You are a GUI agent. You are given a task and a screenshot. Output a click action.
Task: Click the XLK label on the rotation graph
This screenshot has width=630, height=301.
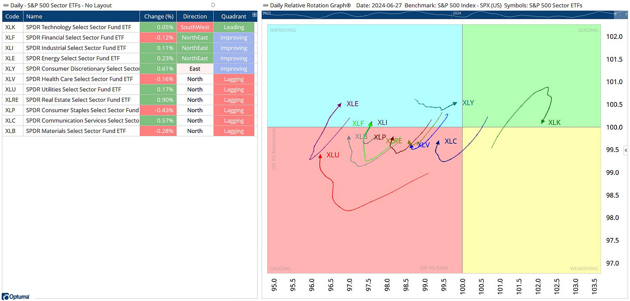point(554,123)
